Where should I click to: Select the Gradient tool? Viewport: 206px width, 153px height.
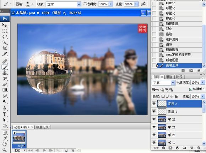tap(5, 90)
